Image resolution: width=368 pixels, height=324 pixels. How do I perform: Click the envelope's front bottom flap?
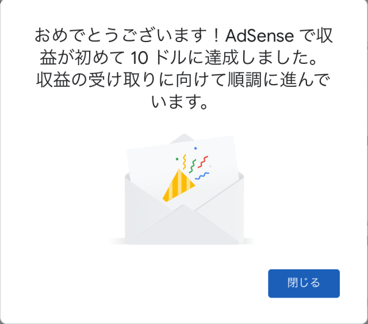(x=184, y=226)
